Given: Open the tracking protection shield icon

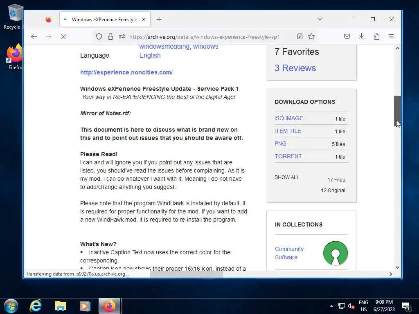Looking at the screenshot, I should (99, 36).
